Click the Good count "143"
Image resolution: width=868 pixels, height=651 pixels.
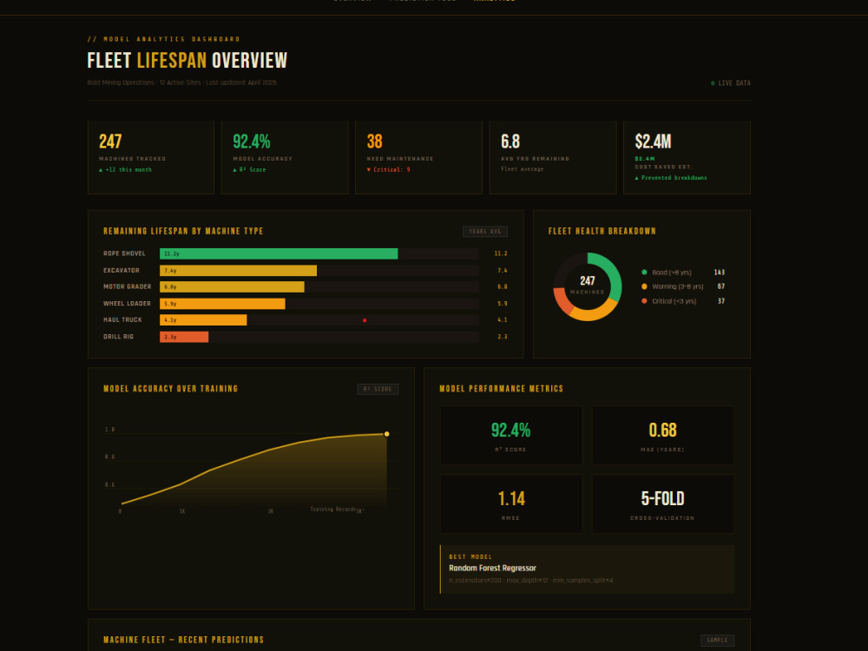click(x=719, y=273)
